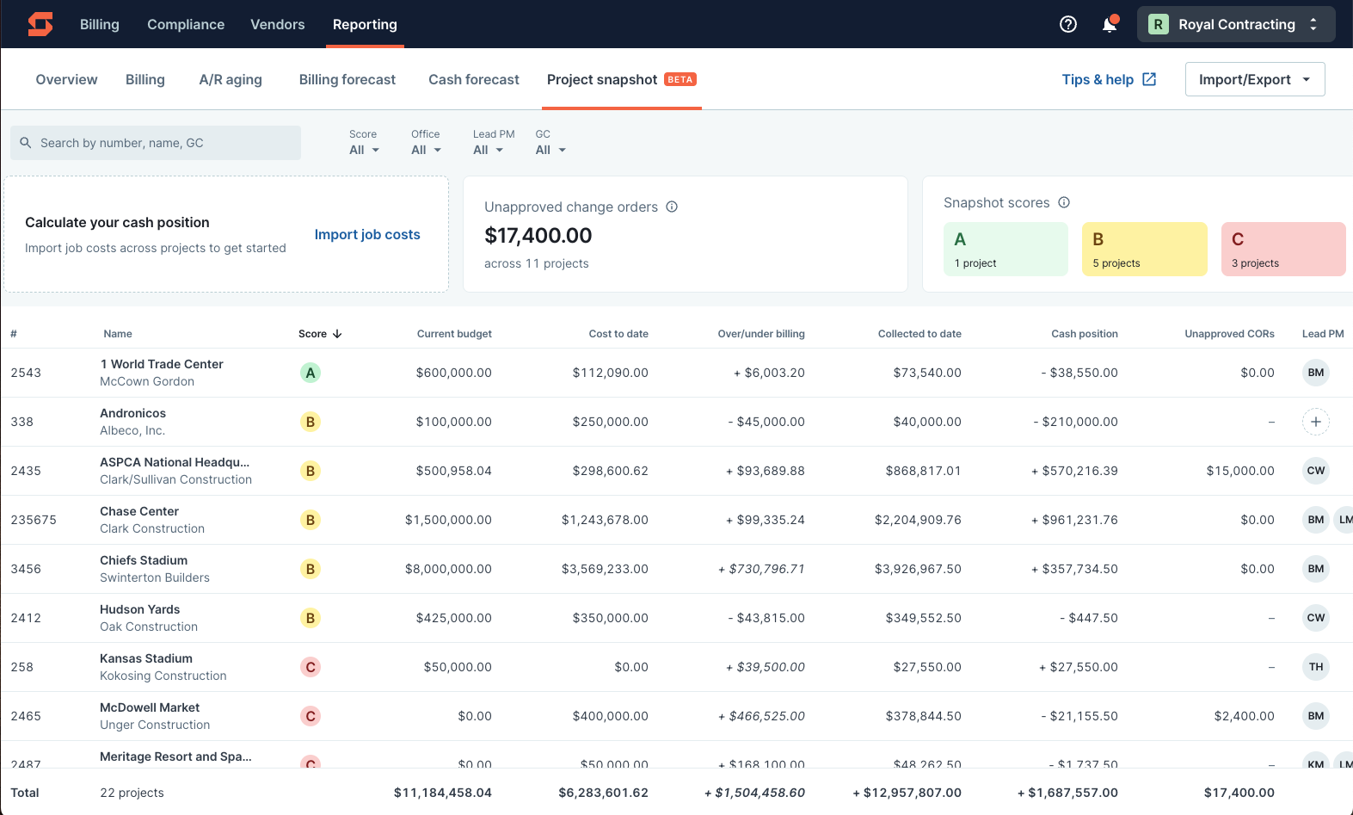Switch to the Billing forecast tab
Viewport: 1353px width, 815px height.
coord(347,79)
